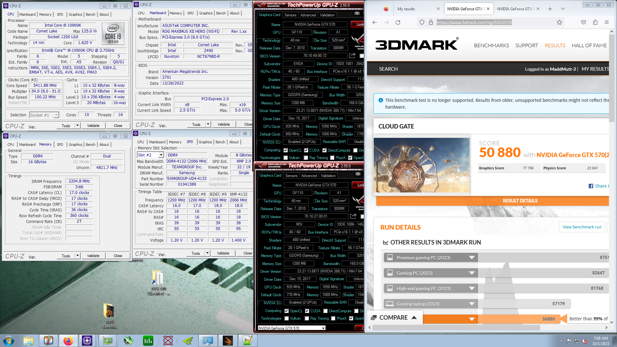Switch to Graphics tab in CPU-Z Memory window

76,145
